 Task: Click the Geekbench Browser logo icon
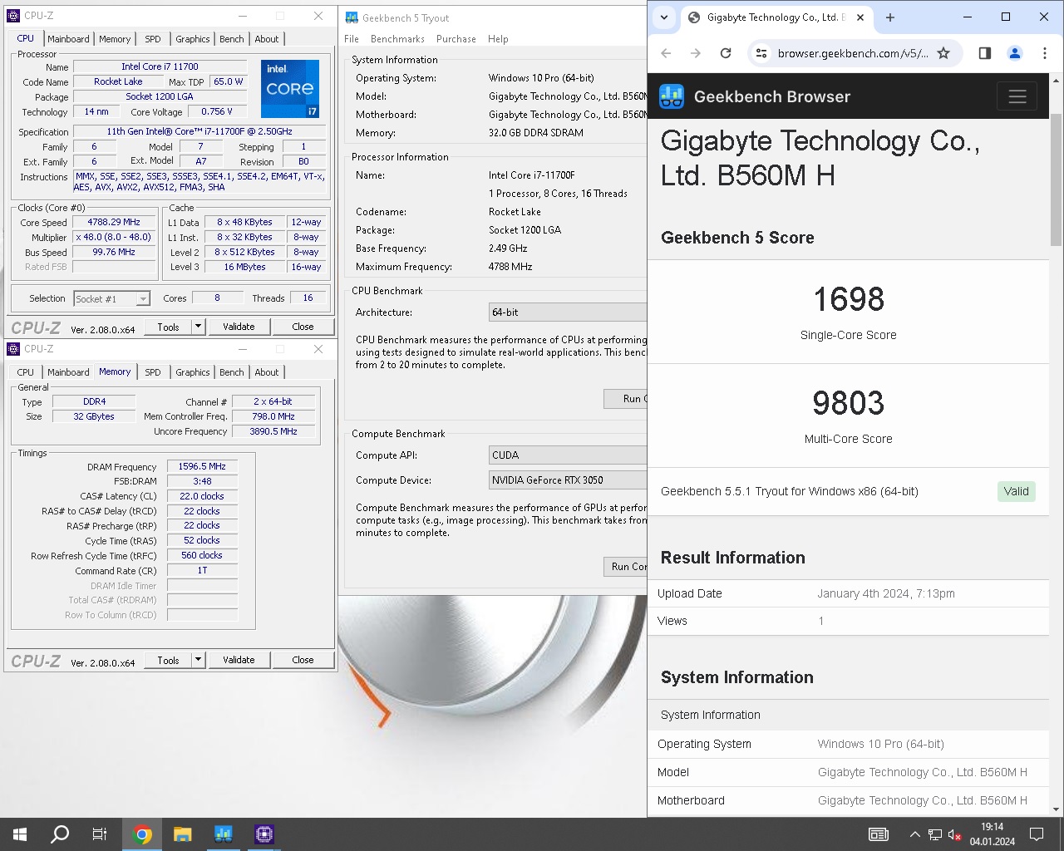[x=672, y=96]
